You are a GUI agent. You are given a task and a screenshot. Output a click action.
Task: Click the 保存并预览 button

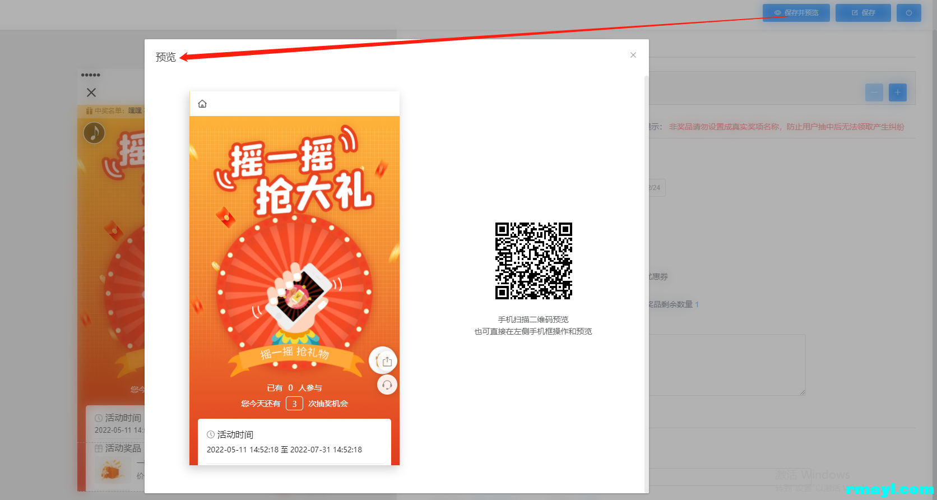tap(796, 13)
